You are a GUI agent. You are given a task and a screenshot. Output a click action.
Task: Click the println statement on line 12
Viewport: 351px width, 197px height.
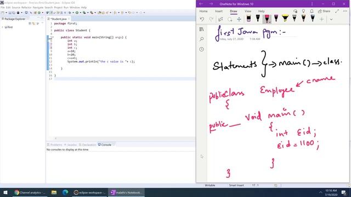pyautogui.click(x=101, y=61)
